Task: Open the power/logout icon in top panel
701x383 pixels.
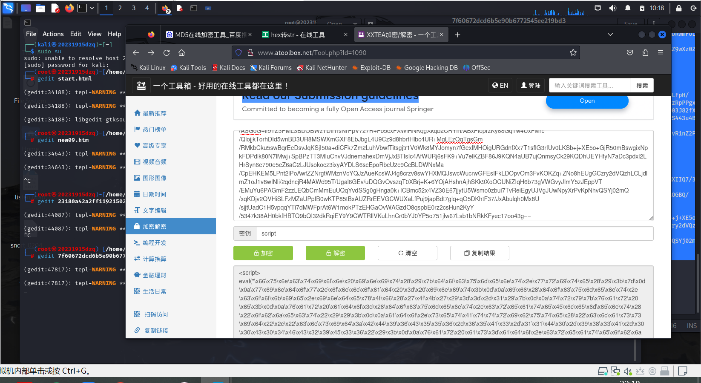Action: pyautogui.click(x=693, y=8)
